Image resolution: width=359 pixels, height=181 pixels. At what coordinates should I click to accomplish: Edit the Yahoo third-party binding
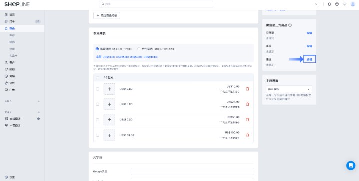(309, 59)
